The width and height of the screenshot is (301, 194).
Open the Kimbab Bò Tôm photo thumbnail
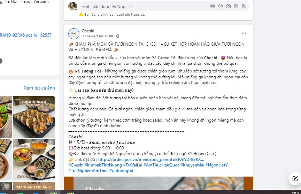[34, 160]
